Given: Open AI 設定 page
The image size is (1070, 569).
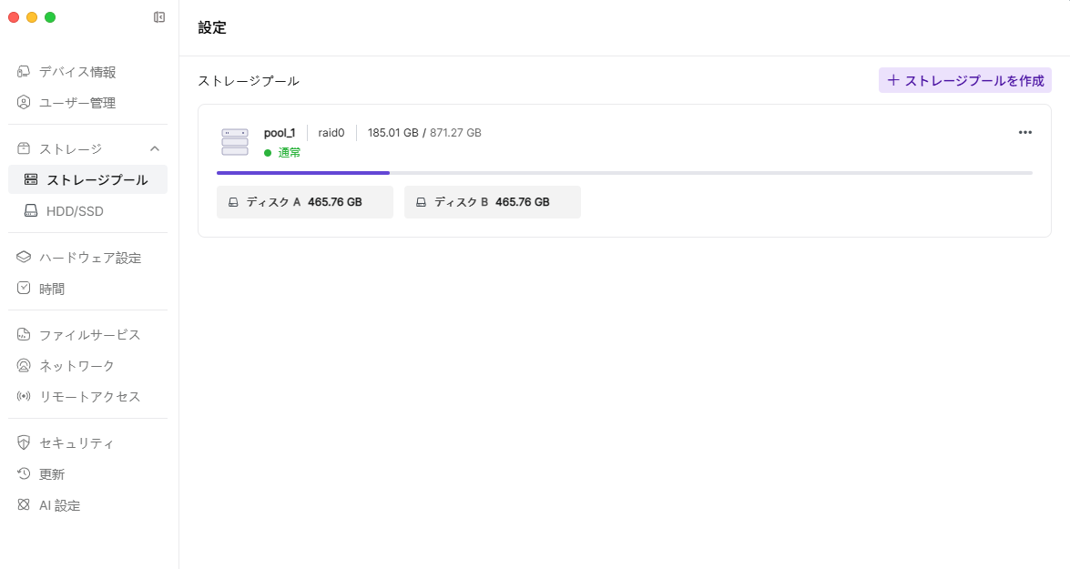Looking at the screenshot, I should [x=59, y=505].
